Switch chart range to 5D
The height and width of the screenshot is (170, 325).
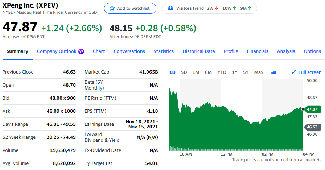coord(184,72)
